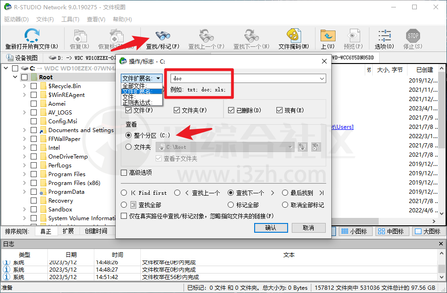
Task: Open the 查看(V) menu
Action: click(96, 19)
